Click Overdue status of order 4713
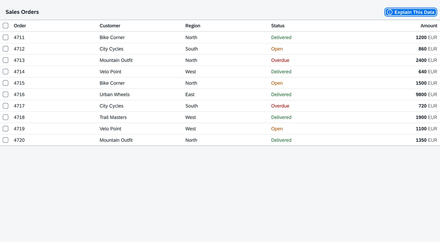 [x=280, y=60]
